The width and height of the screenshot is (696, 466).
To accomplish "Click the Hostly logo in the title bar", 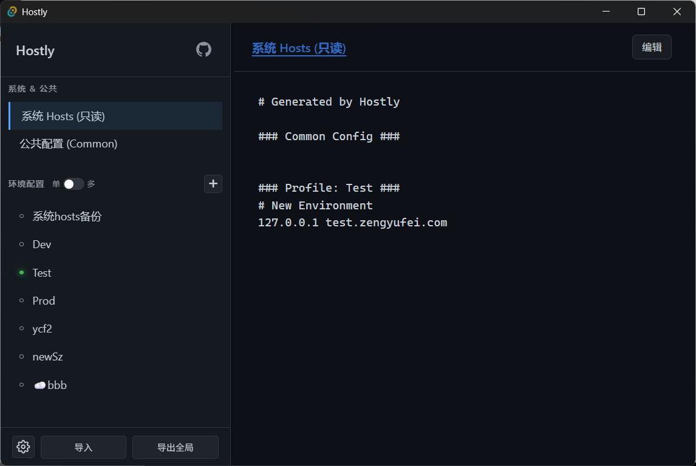I will 10,12.
